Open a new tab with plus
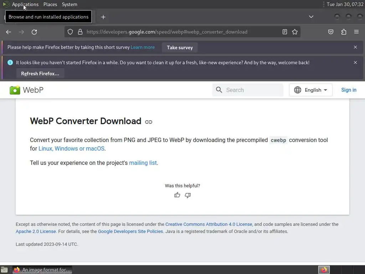The image size is (365, 274). click(103, 17)
